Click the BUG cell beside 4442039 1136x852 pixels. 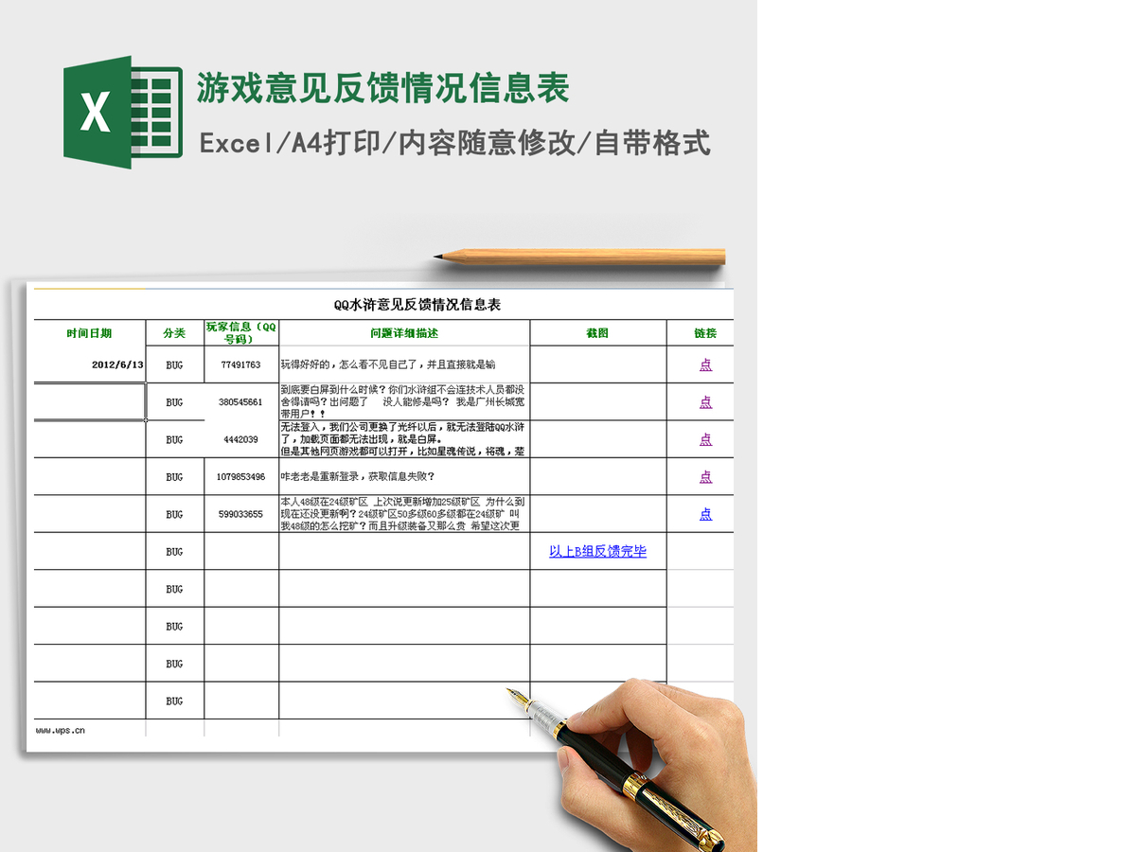174,439
